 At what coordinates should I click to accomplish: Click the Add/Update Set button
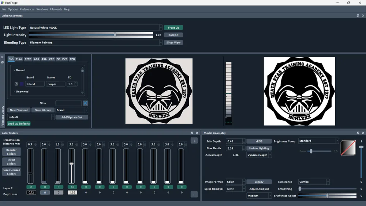point(72,117)
